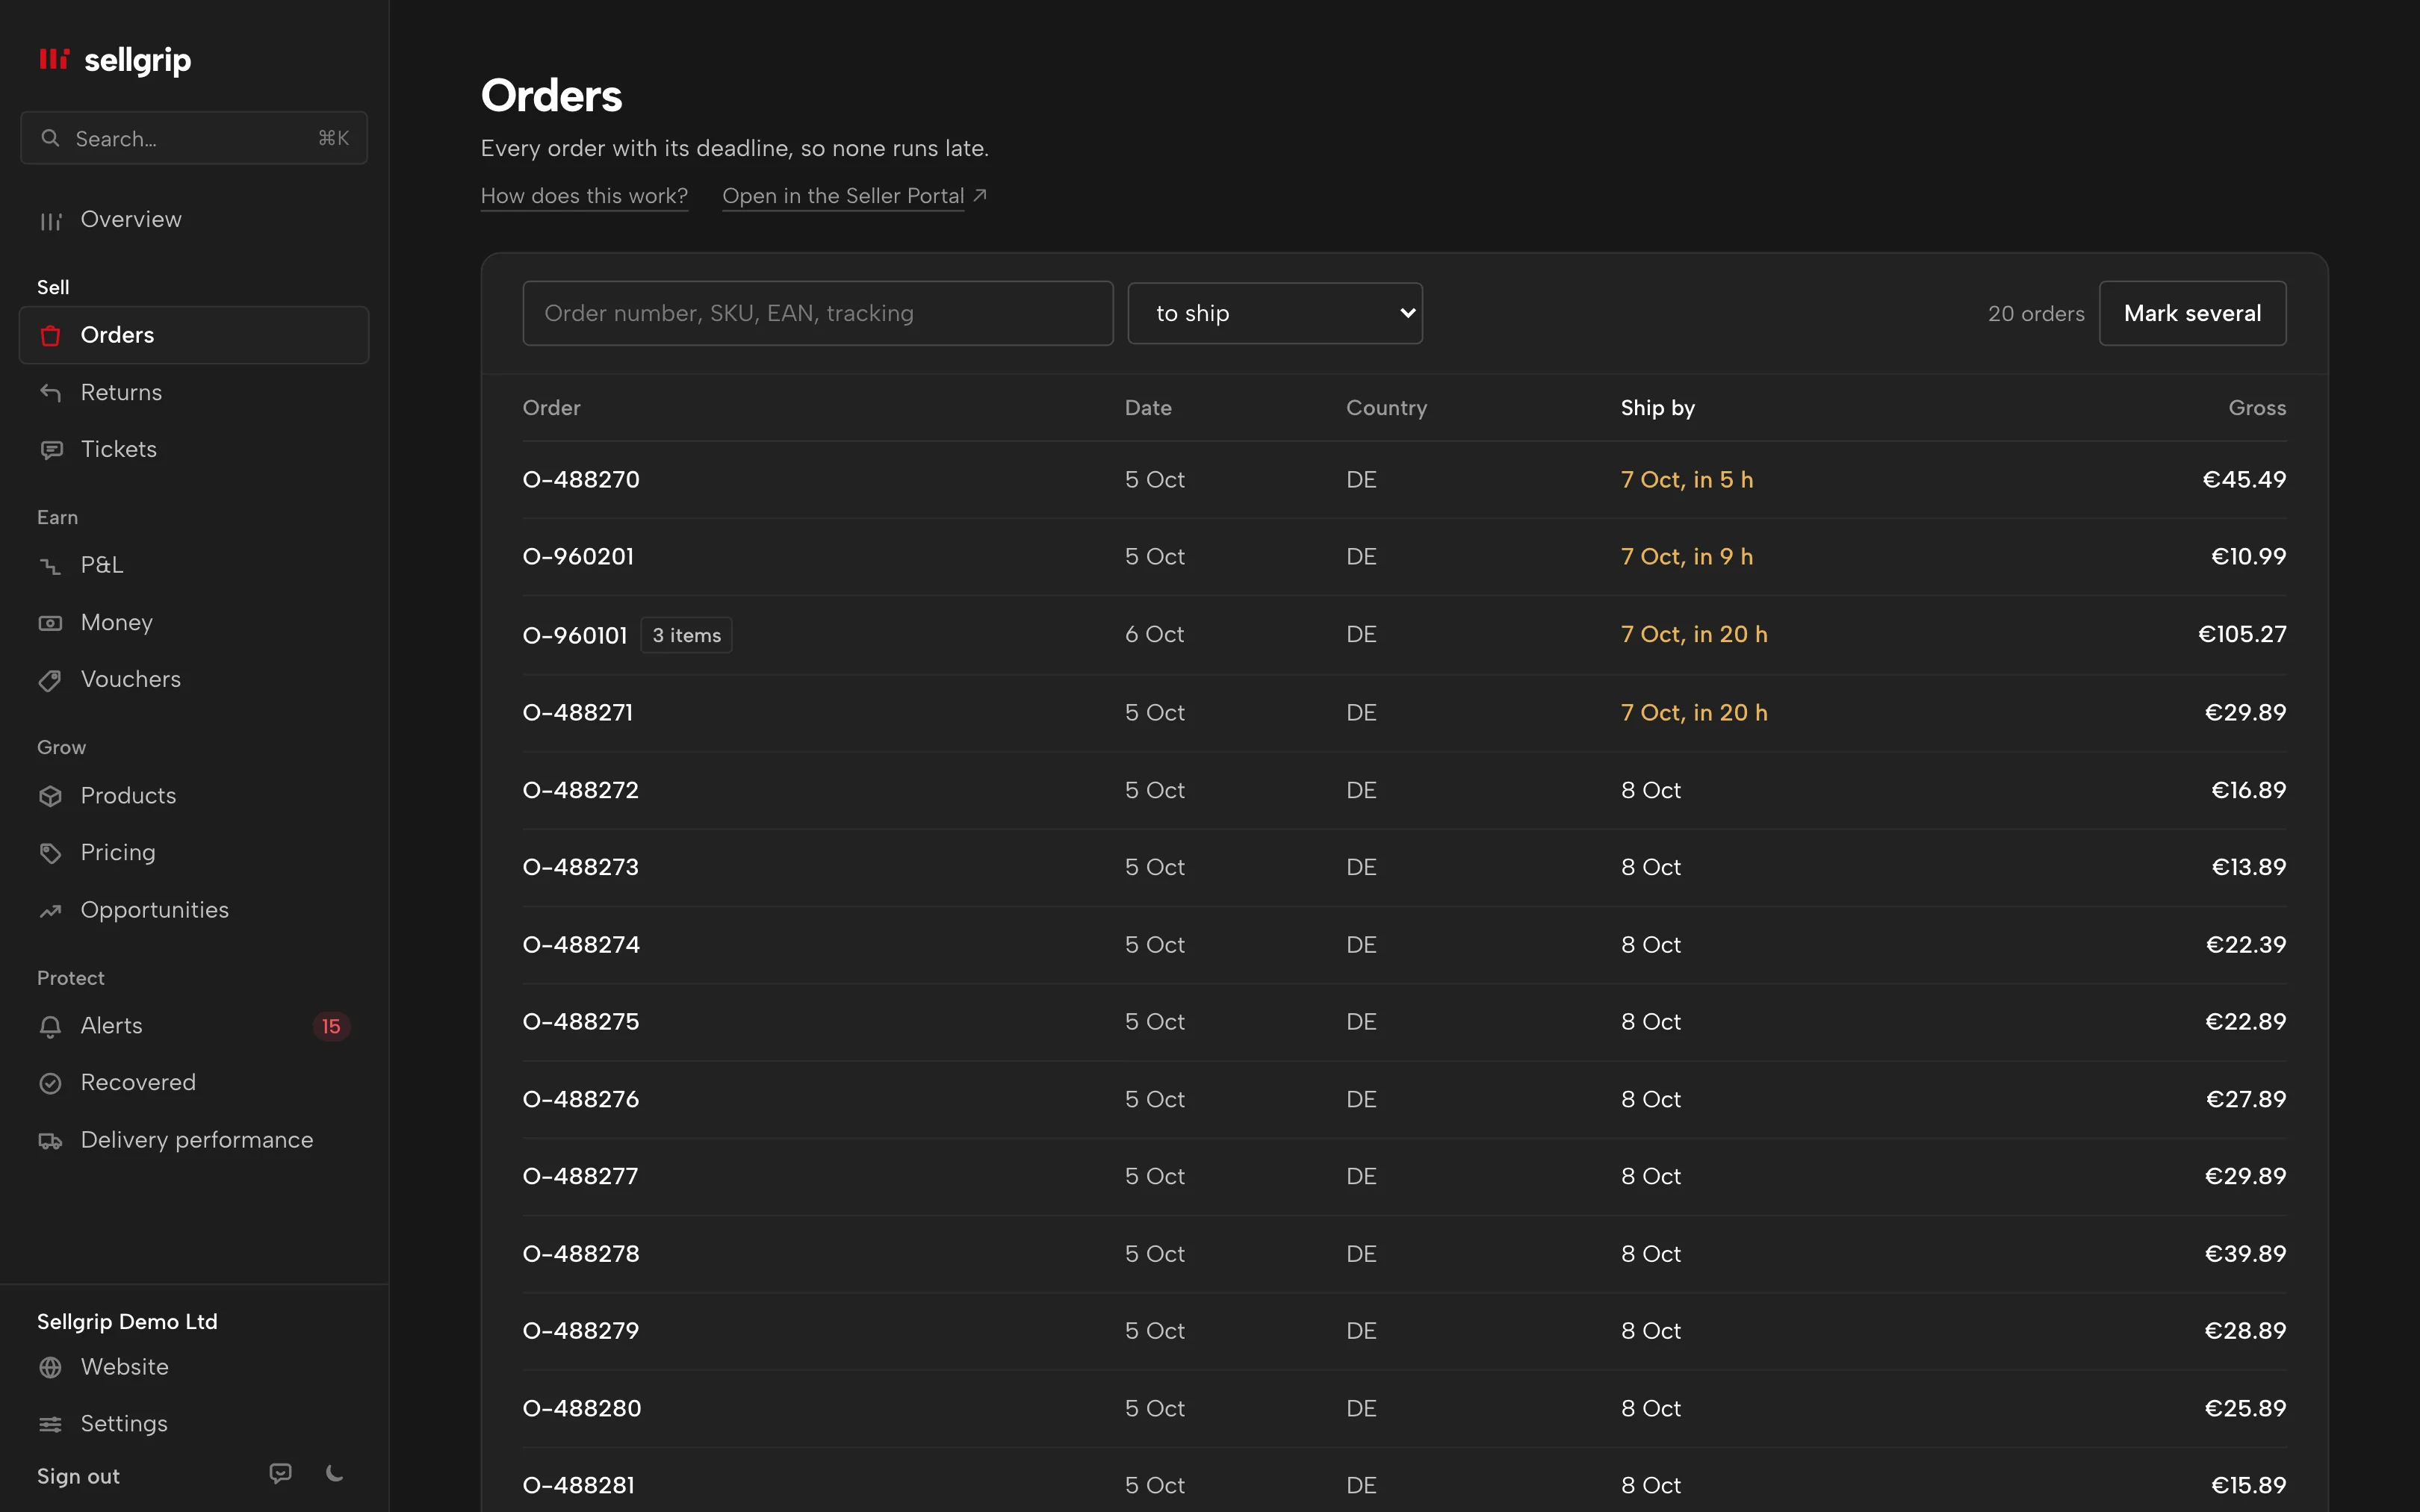Click the Pricing tag icon
This screenshot has height=1512, width=2420.
click(x=50, y=853)
